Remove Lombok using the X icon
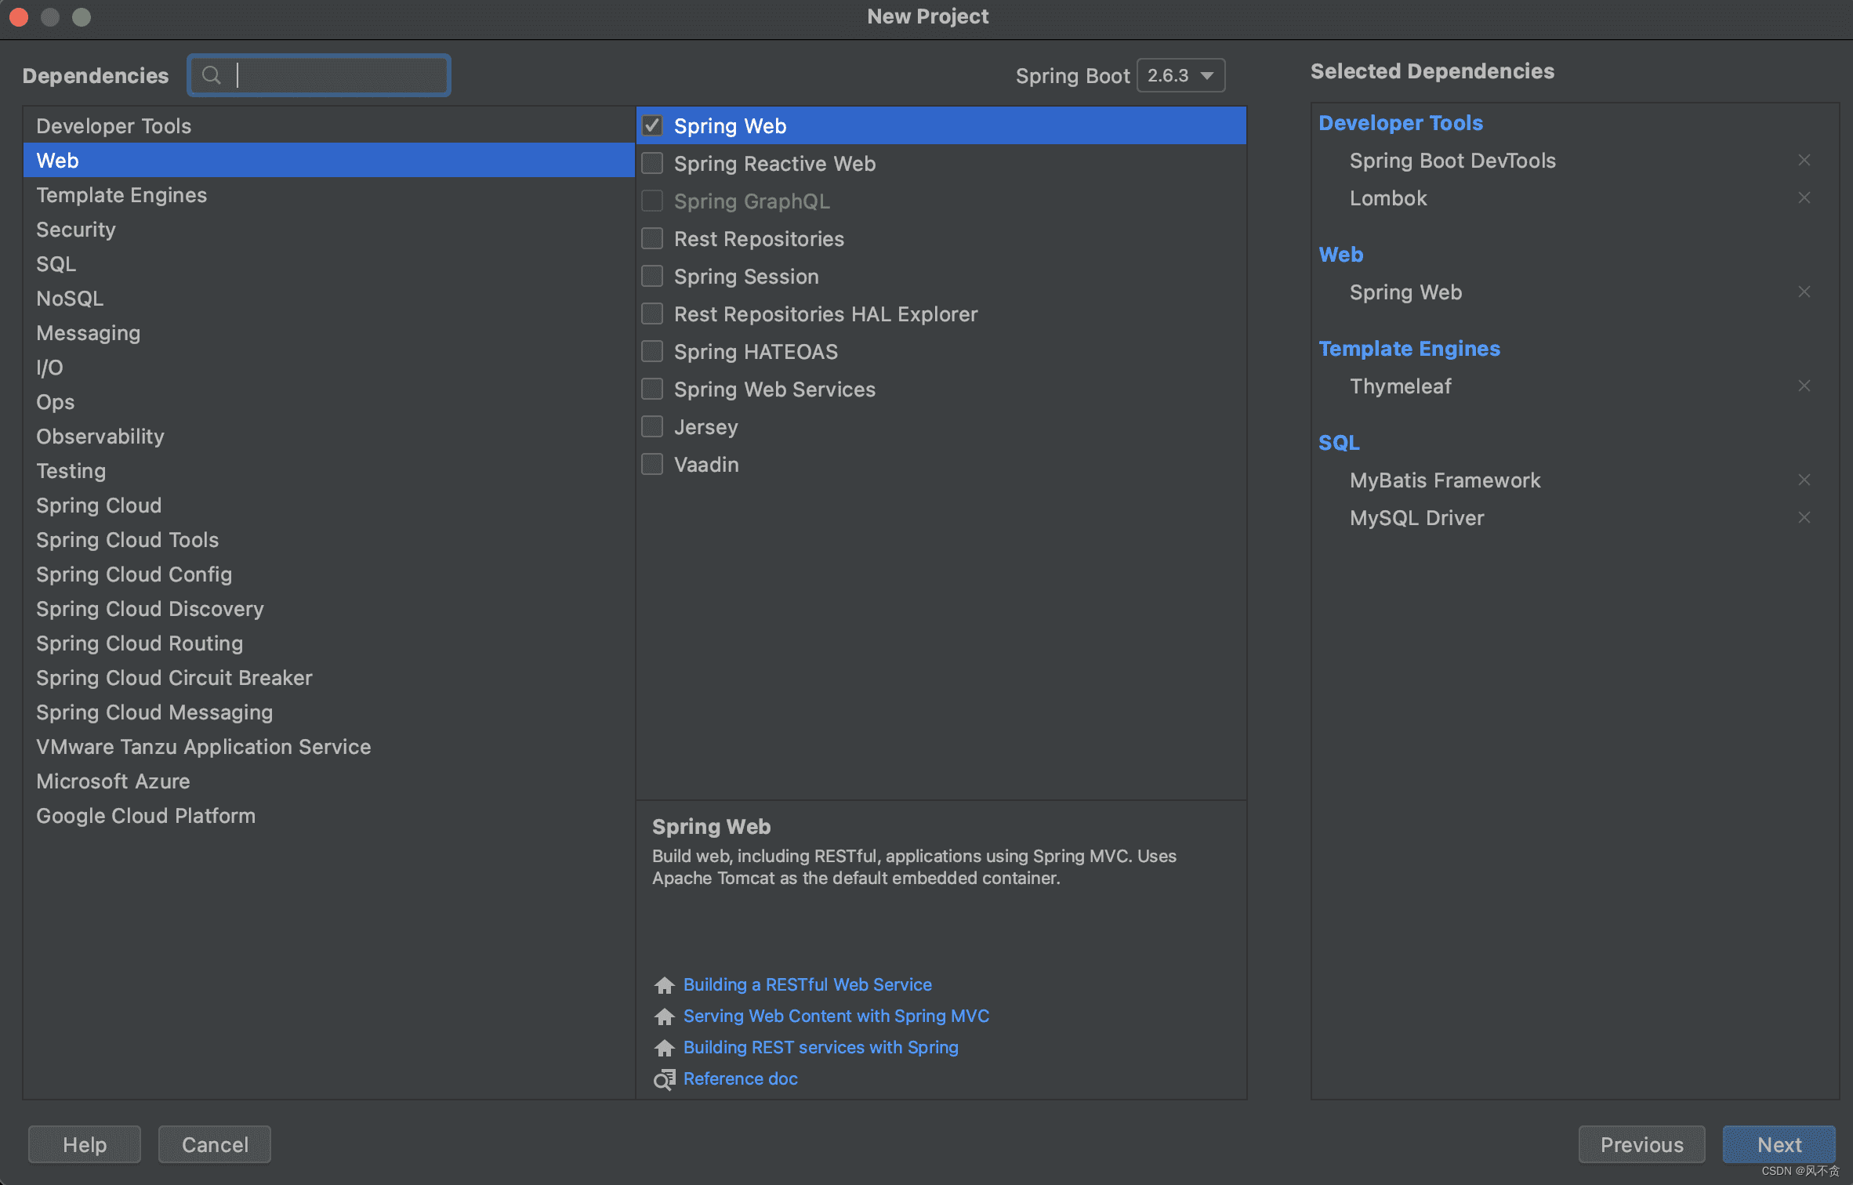 pyautogui.click(x=1804, y=198)
